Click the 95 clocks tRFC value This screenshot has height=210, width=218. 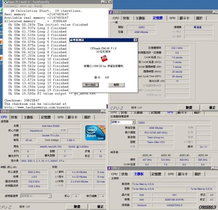point(177,76)
